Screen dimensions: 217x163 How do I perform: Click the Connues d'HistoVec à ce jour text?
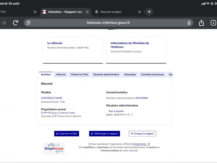(x=126, y=52)
